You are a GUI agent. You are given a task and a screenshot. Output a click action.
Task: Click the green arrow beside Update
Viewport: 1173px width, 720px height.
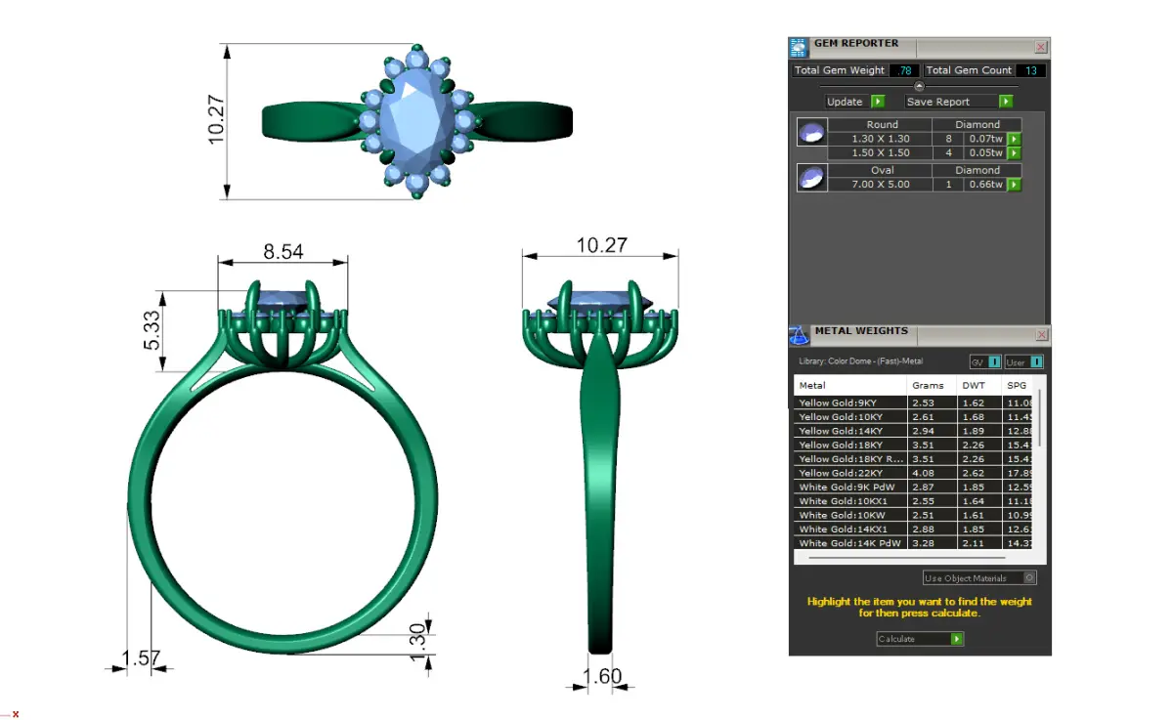878,102
